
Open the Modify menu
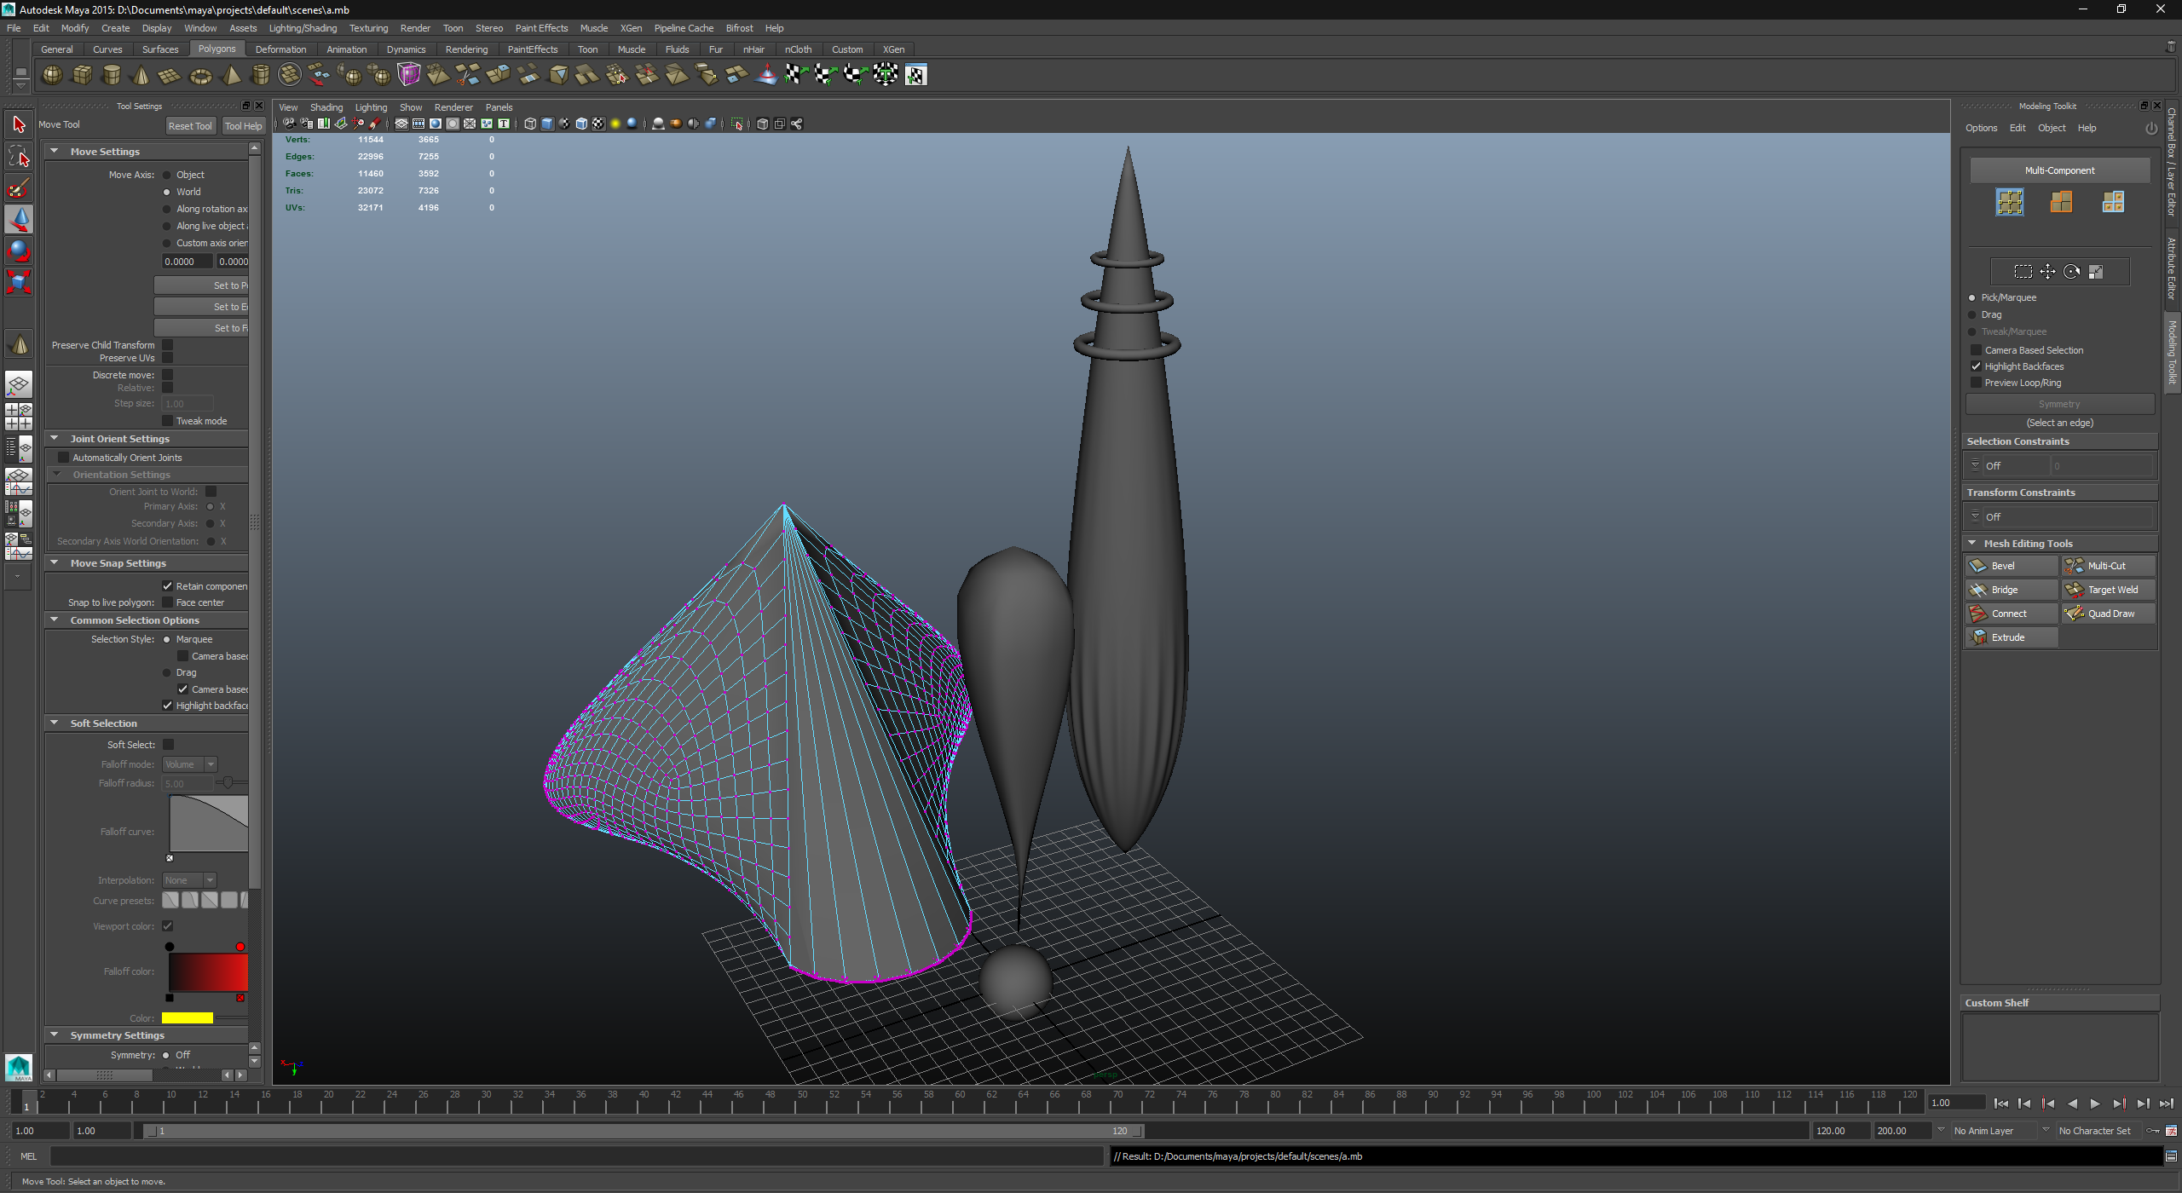(x=75, y=28)
